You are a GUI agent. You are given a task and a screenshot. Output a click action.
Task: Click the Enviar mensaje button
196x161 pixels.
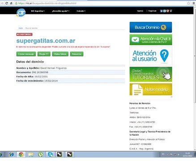coord(26,54)
